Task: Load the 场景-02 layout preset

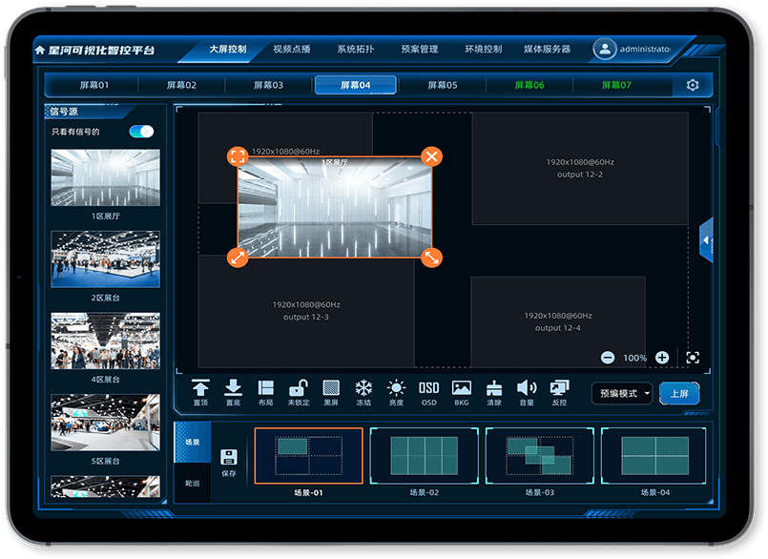Action: point(425,456)
